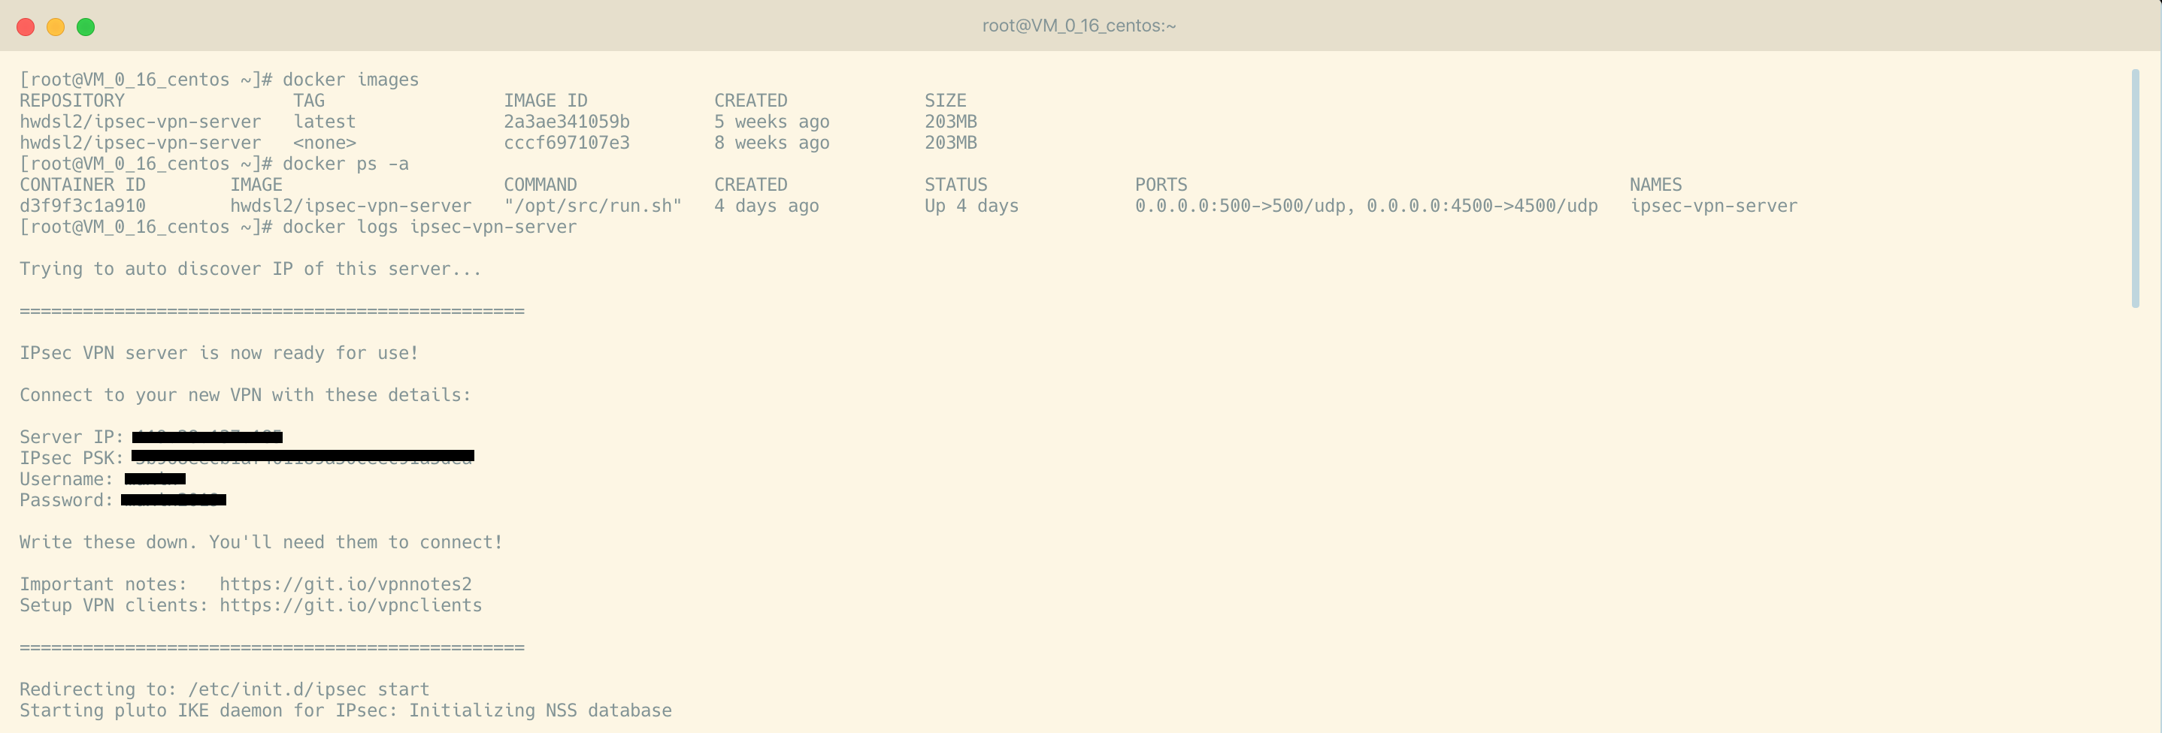
Task: Click the window title root@VM_0_16_centos:~
Action: pyautogui.click(x=1079, y=26)
